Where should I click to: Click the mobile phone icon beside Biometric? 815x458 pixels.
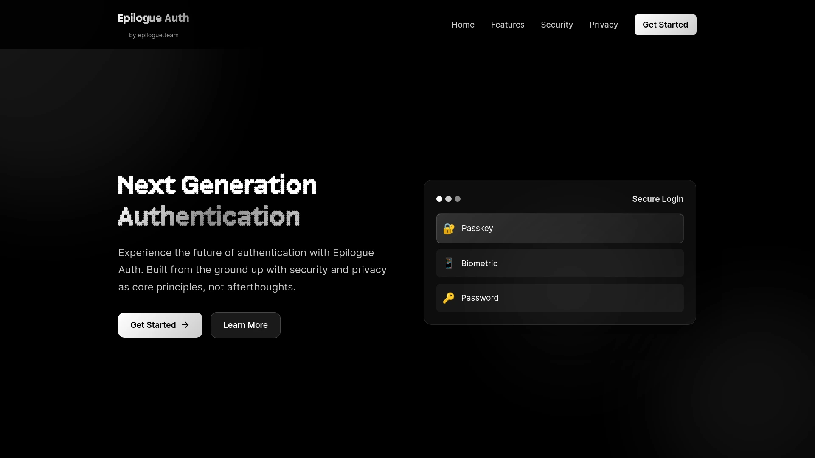(x=449, y=263)
